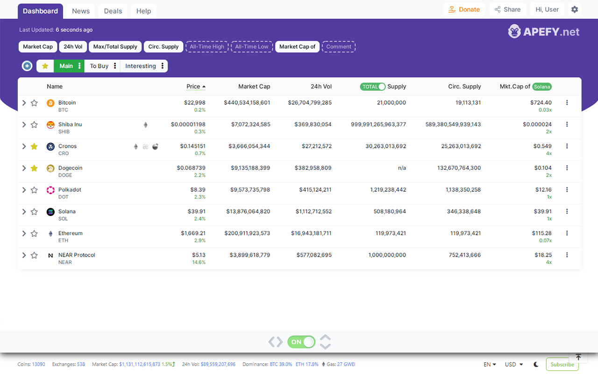Expand the Dogecoin row details

click(24, 168)
